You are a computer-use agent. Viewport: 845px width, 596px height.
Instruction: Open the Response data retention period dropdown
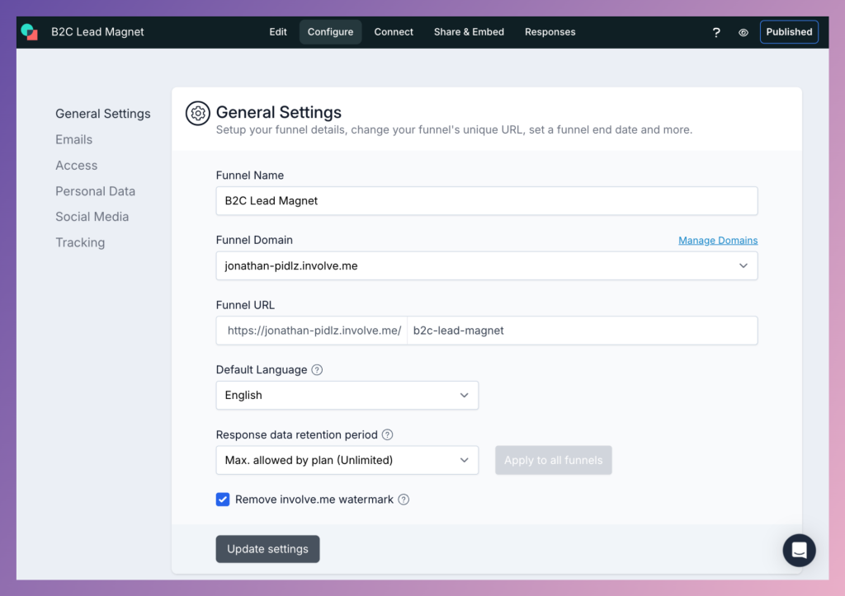tap(347, 460)
